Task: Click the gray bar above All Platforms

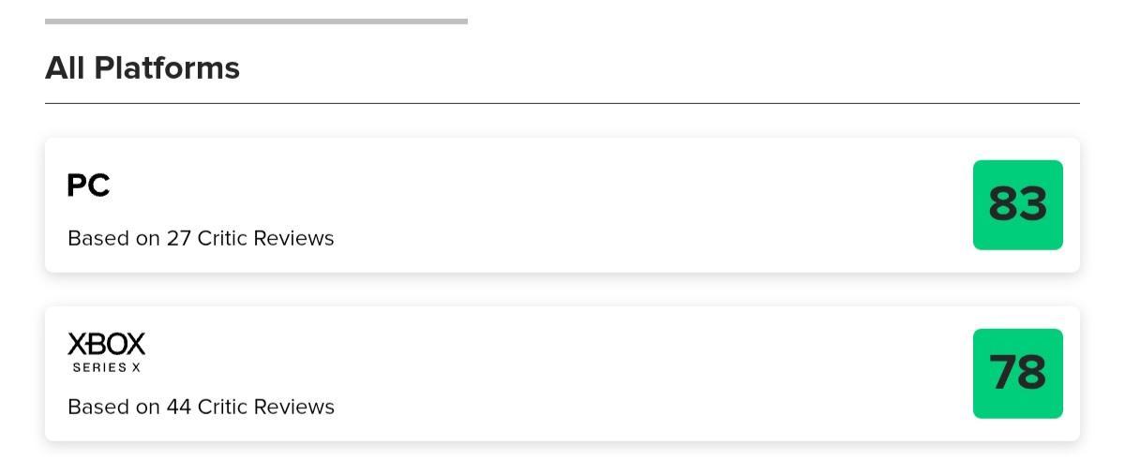Action: 256,21
